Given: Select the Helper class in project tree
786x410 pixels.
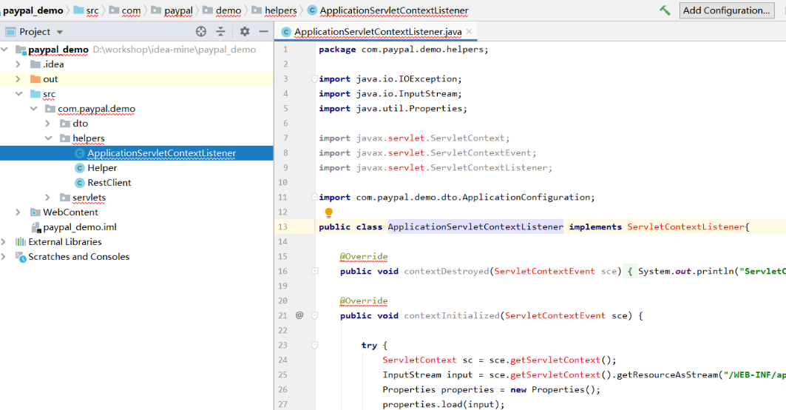Looking at the screenshot, I should tap(102, 168).
